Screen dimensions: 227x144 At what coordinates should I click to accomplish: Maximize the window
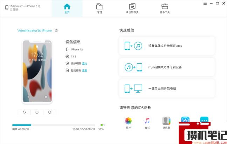(x=217, y=3)
